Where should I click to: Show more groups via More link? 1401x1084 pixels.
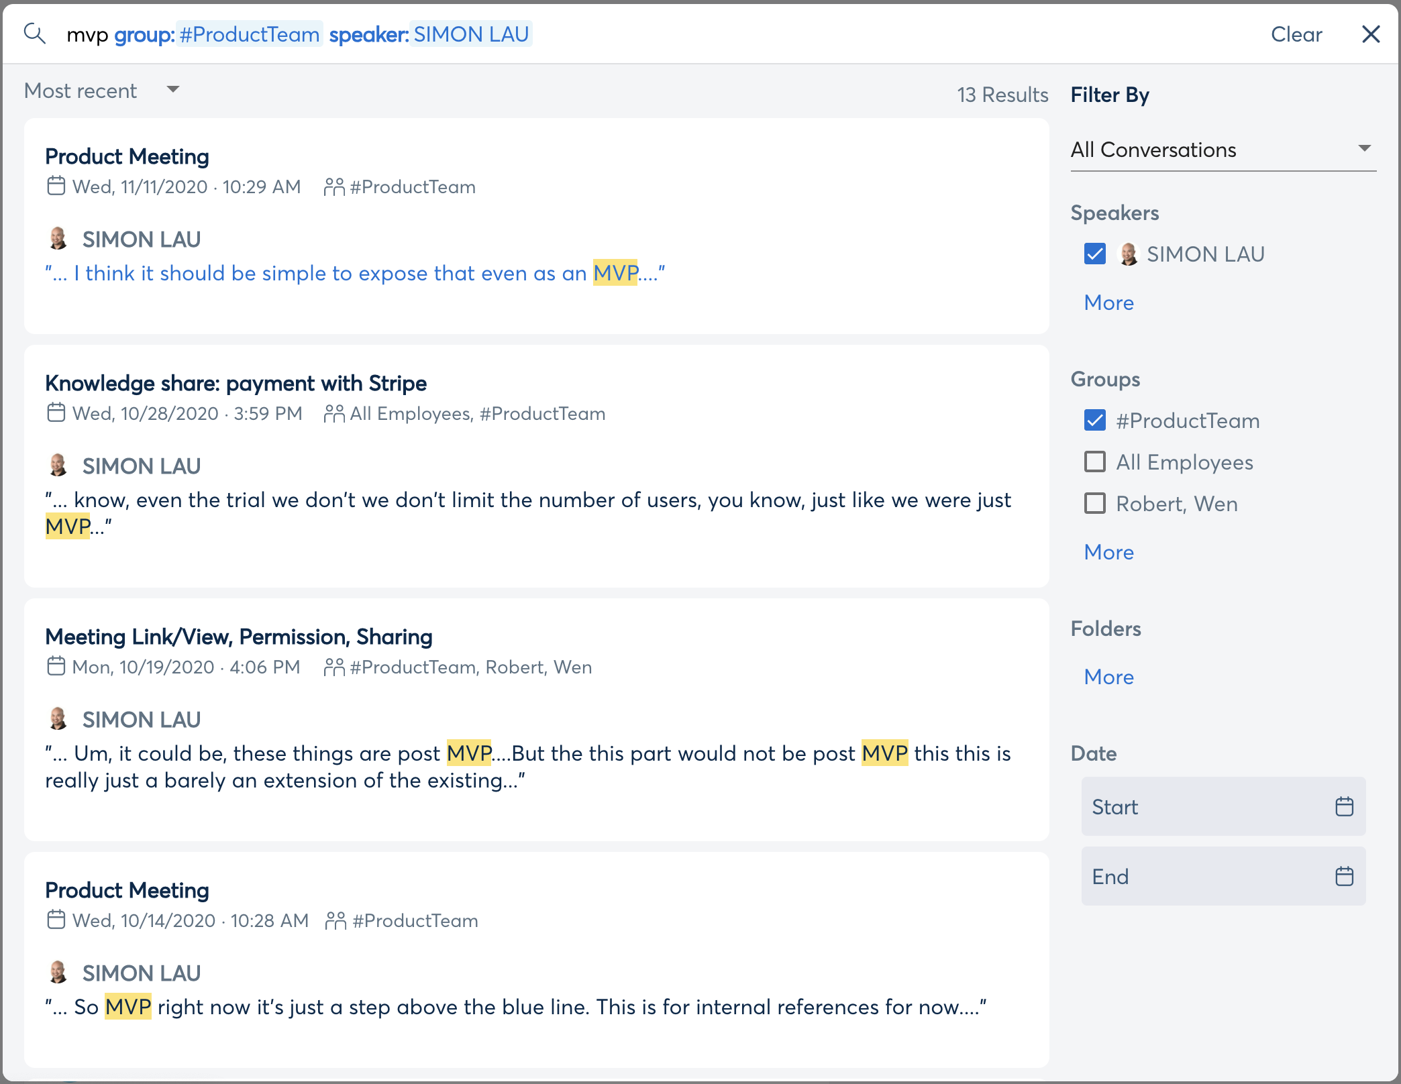(x=1108, y=552)
